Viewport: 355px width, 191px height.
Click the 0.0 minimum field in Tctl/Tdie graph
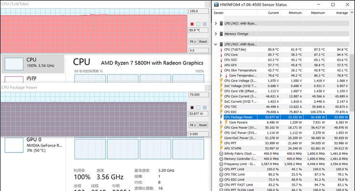pyautogui.click(x=198, y=50)
